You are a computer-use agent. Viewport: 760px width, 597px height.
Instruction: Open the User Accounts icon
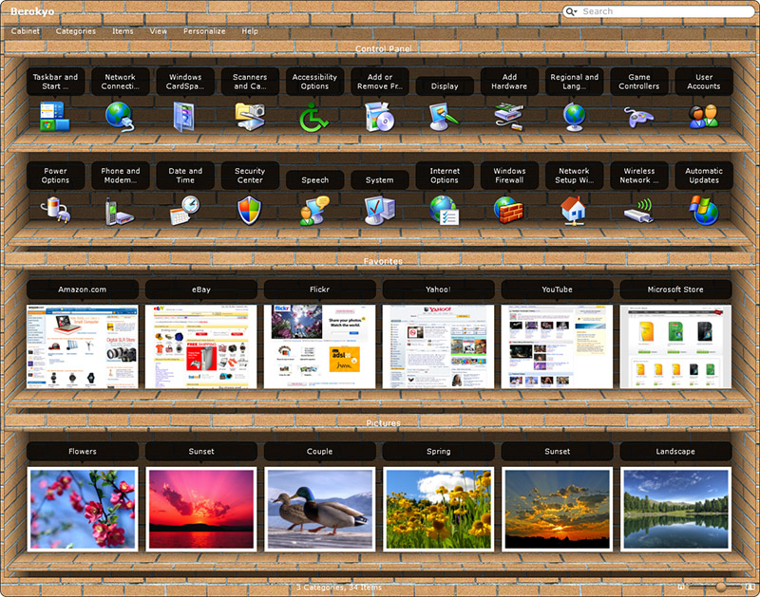click(704, 117)
